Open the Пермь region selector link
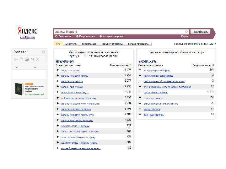Viewport: 226px width, 169px height. tap(185, 37)
